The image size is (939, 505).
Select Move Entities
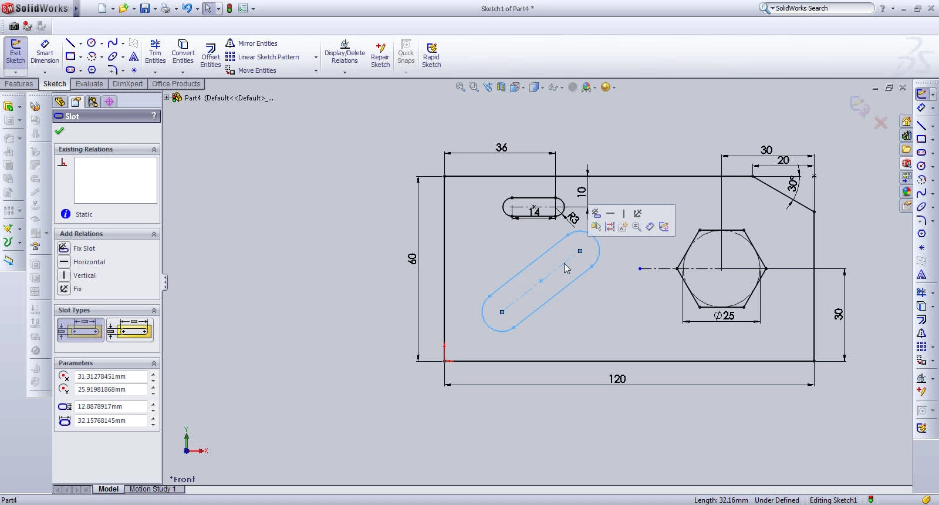click(x=251, y=70)
